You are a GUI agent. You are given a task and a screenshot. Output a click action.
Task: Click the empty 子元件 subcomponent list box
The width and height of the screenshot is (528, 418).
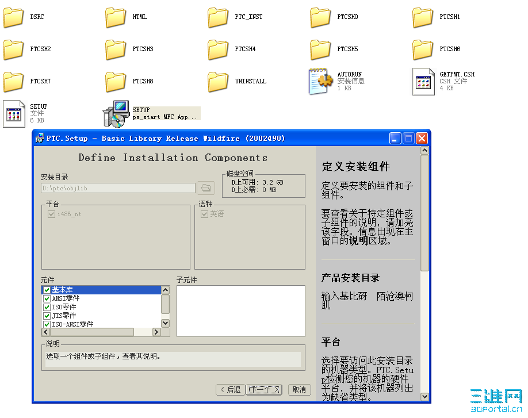point(241,311)
